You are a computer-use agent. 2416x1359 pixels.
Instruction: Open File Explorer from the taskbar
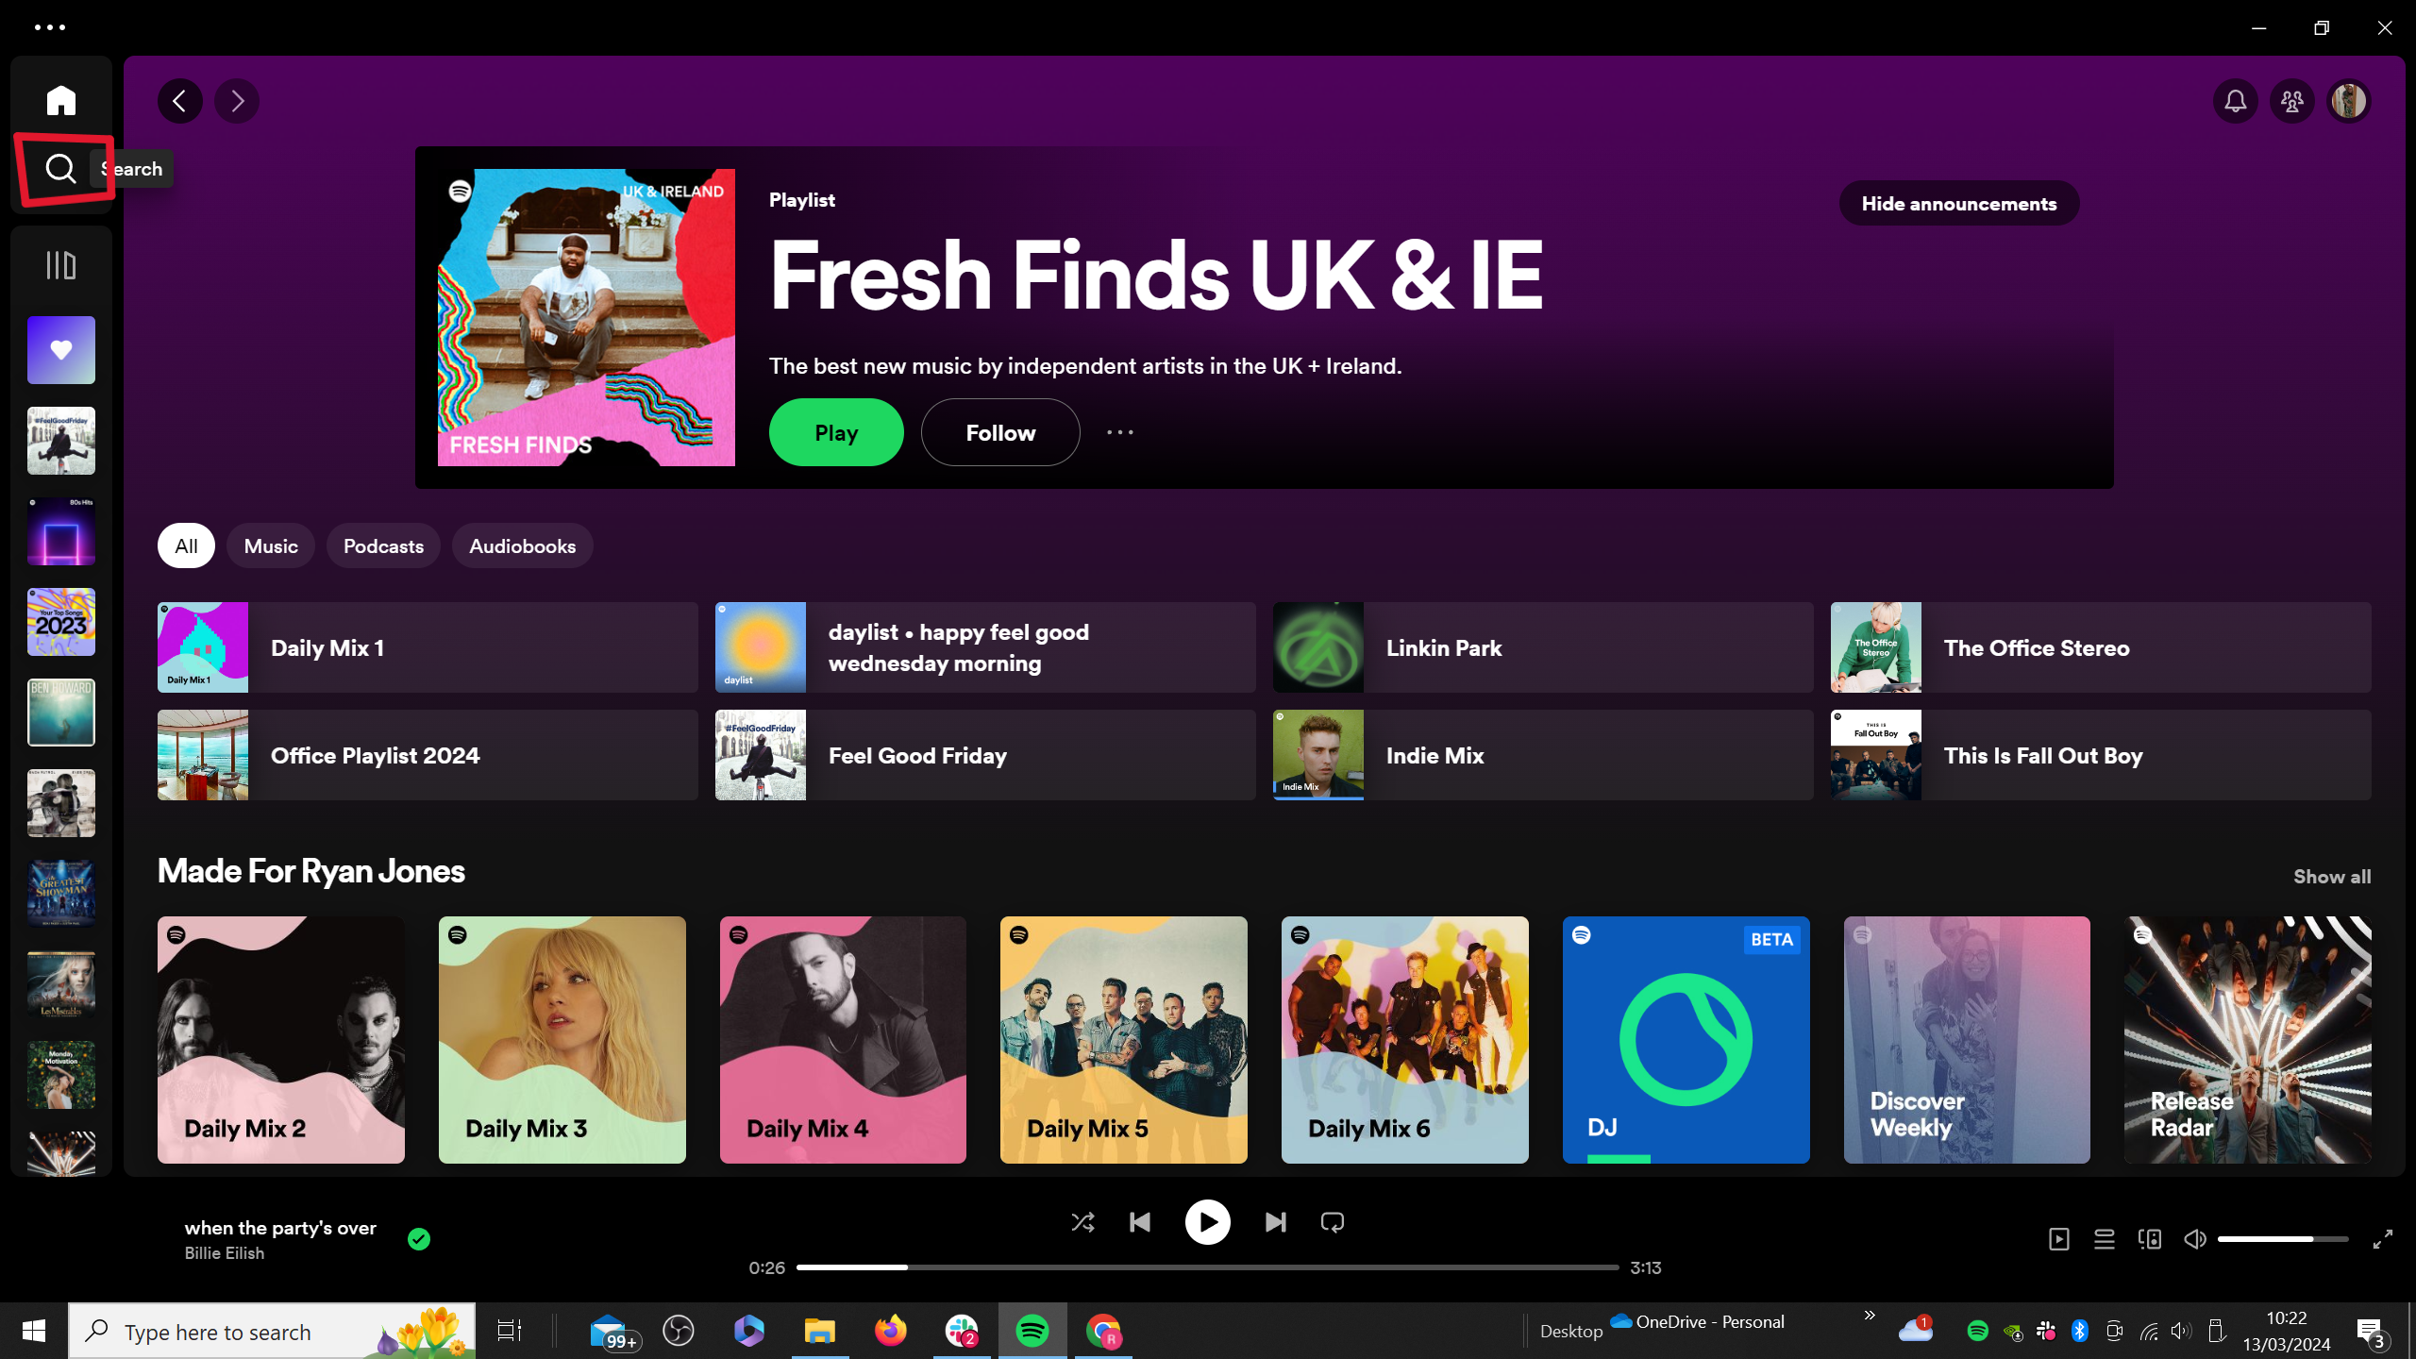point(819,1331)
